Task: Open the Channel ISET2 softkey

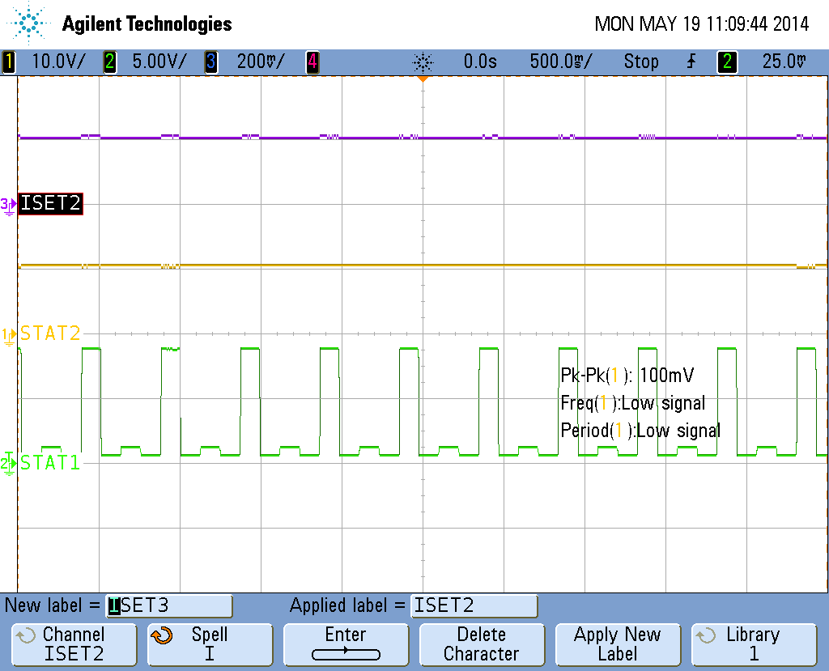Action: (74, 644)
